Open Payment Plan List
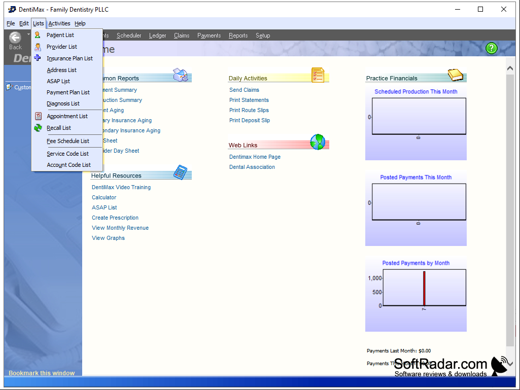 [67, 92]
